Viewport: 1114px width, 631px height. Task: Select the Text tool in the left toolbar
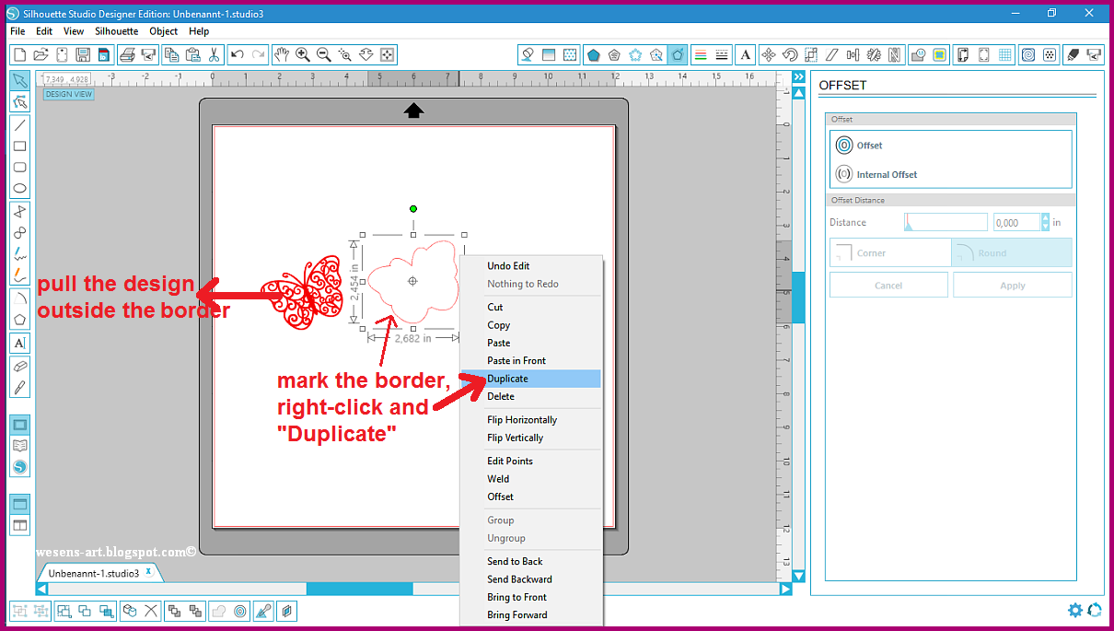click(x=19, y=343)
